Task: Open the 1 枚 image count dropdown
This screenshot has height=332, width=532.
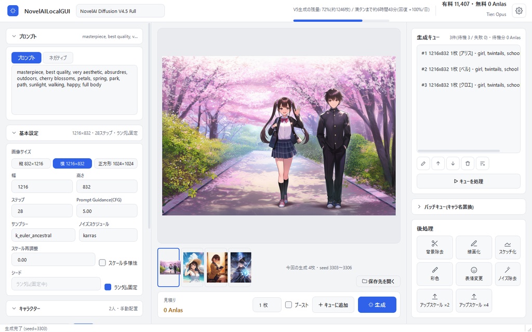Action: 267,305
